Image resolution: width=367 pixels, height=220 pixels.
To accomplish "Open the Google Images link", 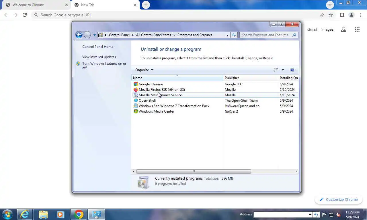I will (x=327, y=29).
